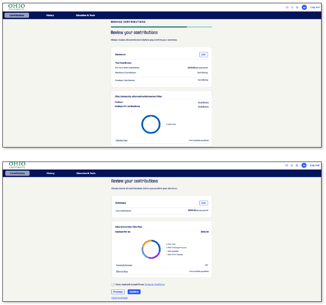Click the 100% TIAA legend entry
Image resolution: width=326 pixels, height=305 pixels.
(171, 124)
